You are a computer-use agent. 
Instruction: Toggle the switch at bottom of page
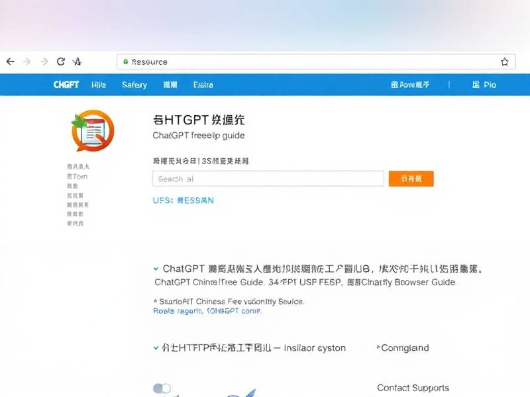pos(162,388)
